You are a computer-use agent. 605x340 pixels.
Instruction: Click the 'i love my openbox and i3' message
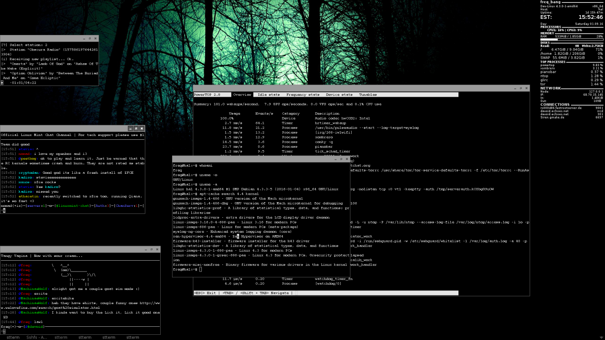coord(60,154)
